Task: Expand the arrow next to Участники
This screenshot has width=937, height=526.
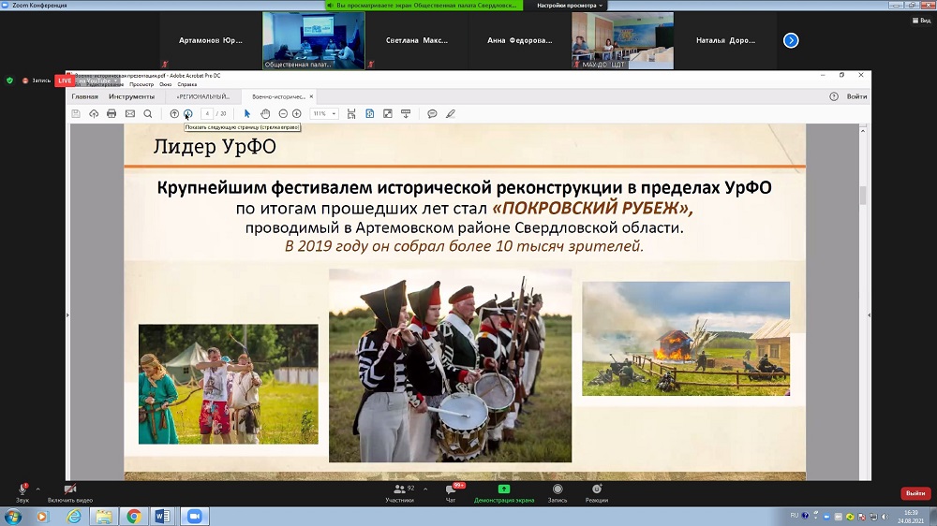Action: click(425, 489)
